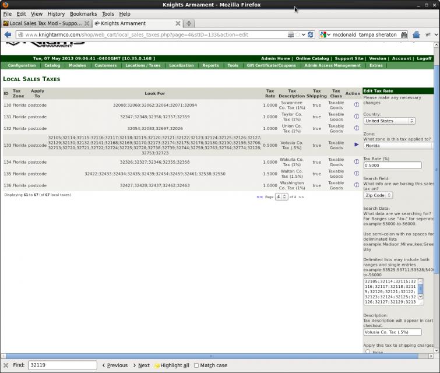
Task: Switch to Local Sales Tax Mod tab
Action: [x=46, y=23]
